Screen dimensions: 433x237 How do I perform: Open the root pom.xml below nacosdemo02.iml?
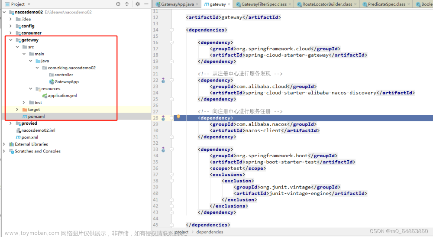[x=30, y=137]
